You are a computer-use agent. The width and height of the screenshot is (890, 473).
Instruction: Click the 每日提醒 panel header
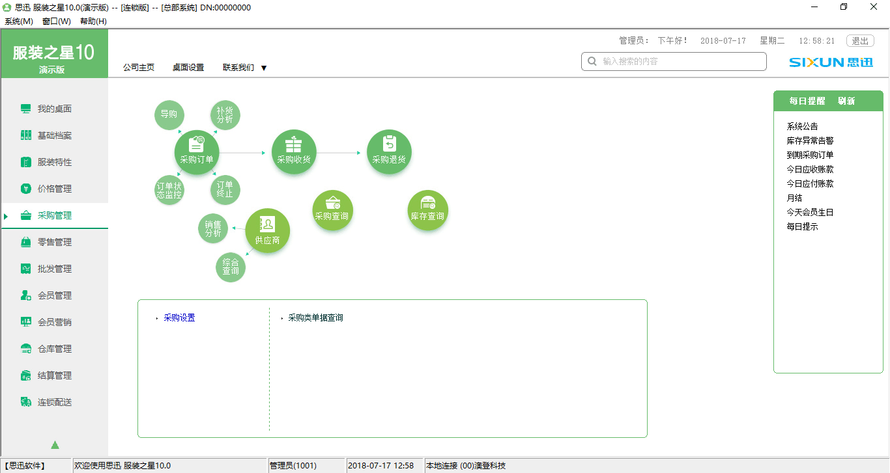[807, 101]
